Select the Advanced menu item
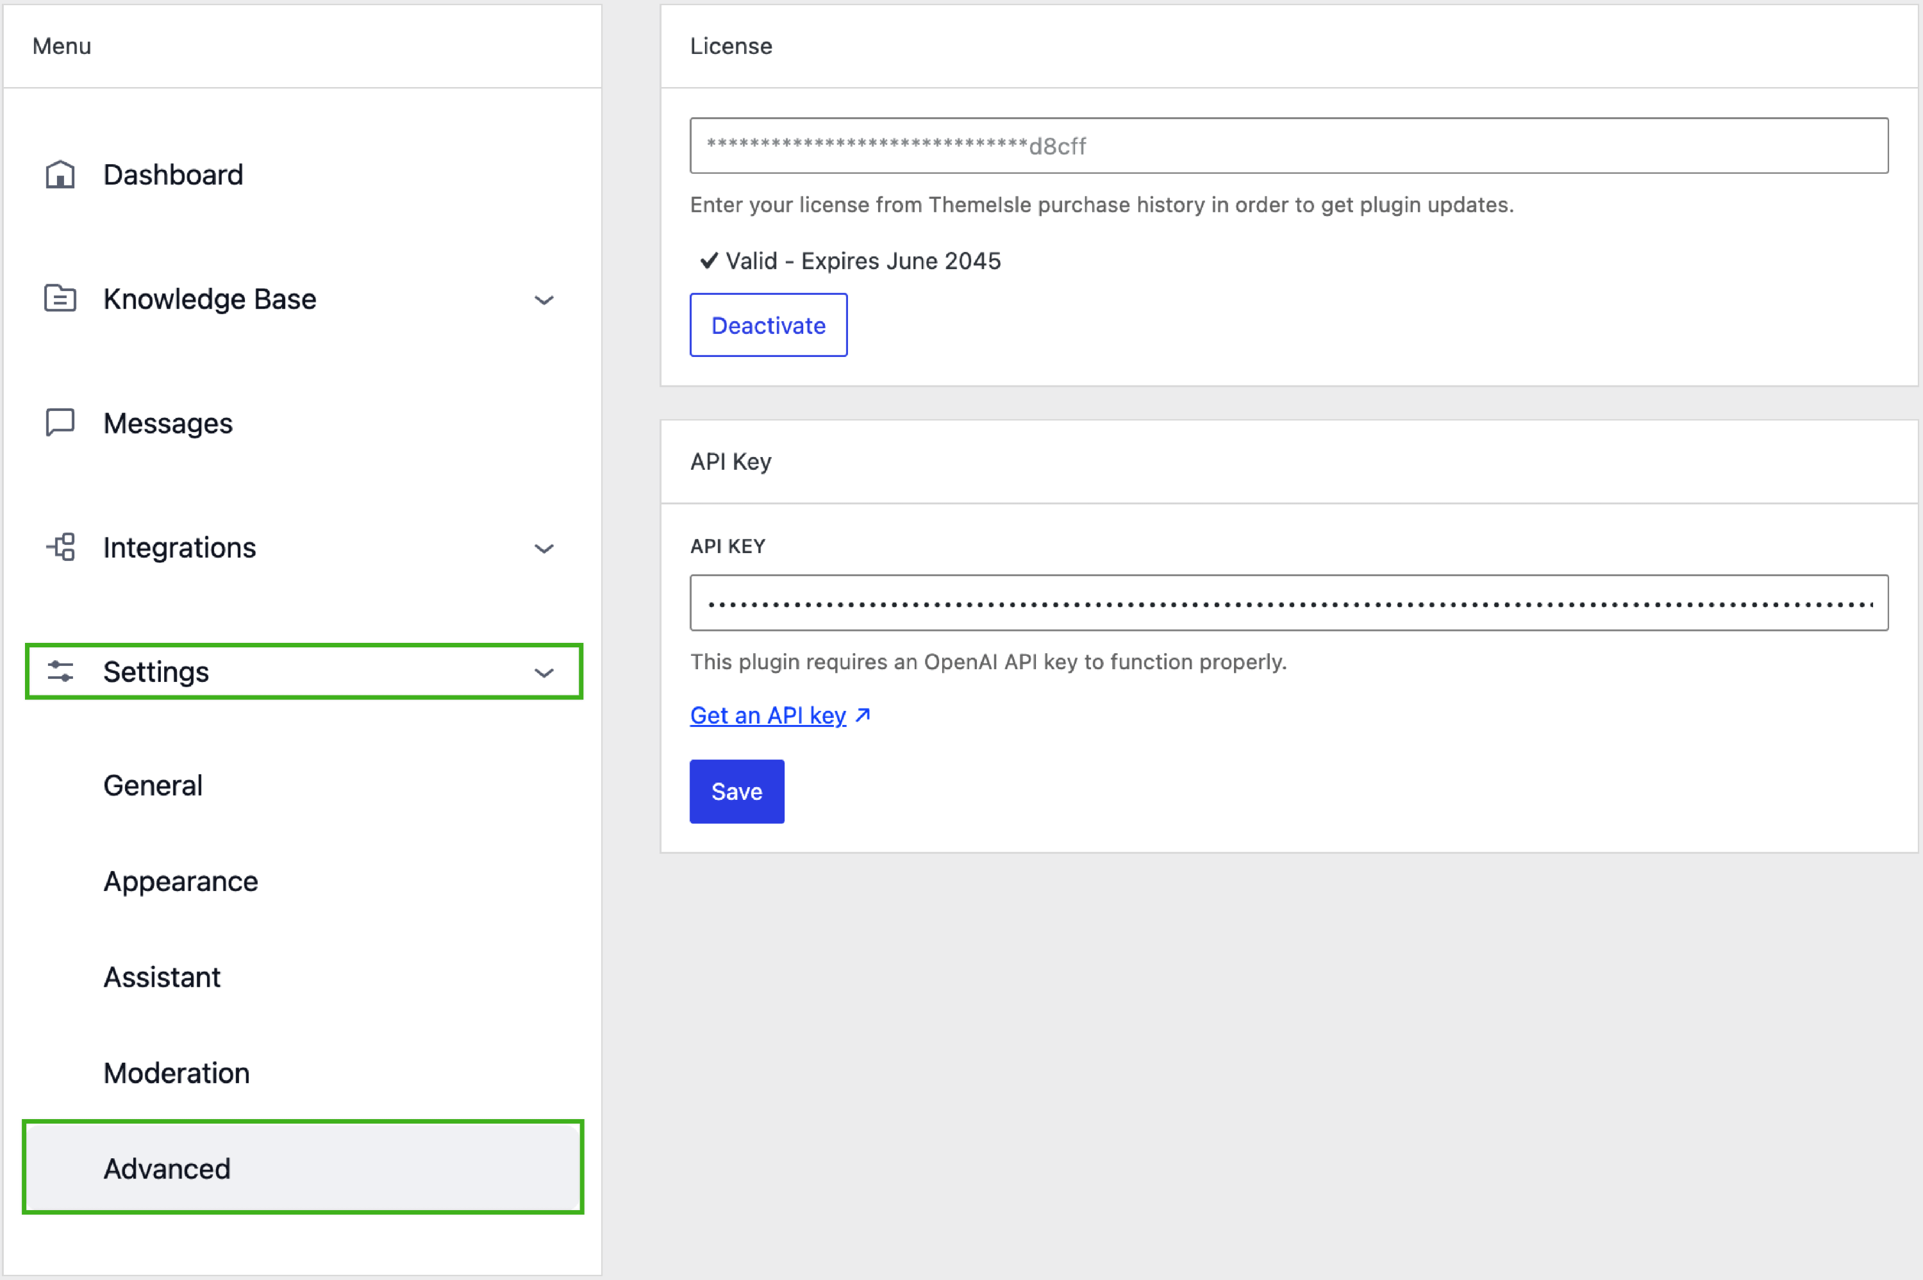The height and width of the screenshot is (1280, 1923). coord(167,1168)
